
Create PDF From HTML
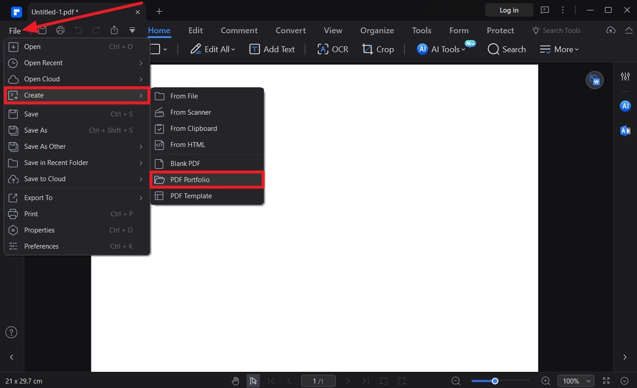[x=207, y=145]
